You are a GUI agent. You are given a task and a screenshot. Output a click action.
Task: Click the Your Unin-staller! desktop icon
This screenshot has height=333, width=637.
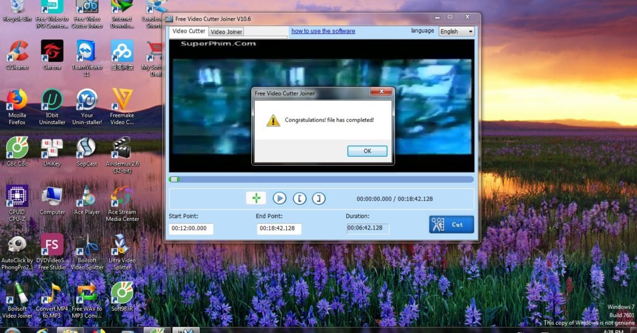point(87,107)
